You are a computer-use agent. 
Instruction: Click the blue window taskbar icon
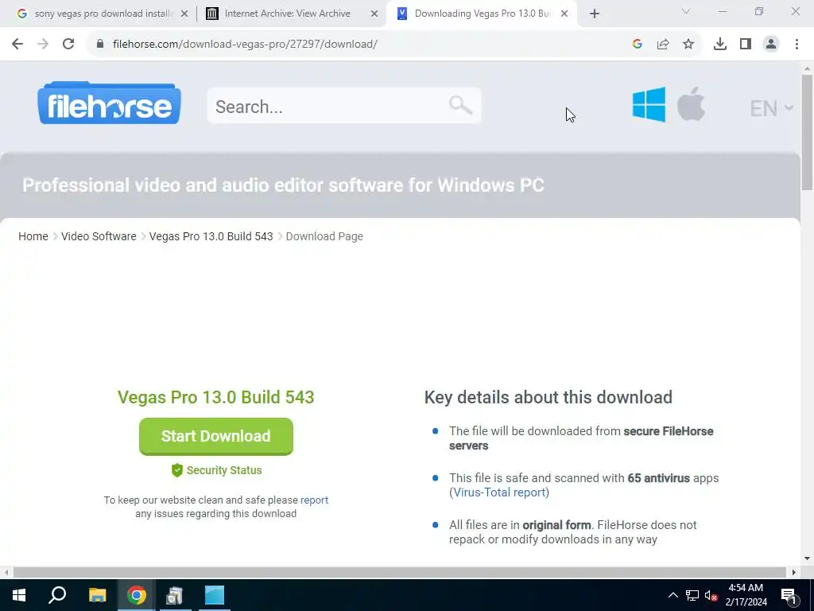(215, 595)
